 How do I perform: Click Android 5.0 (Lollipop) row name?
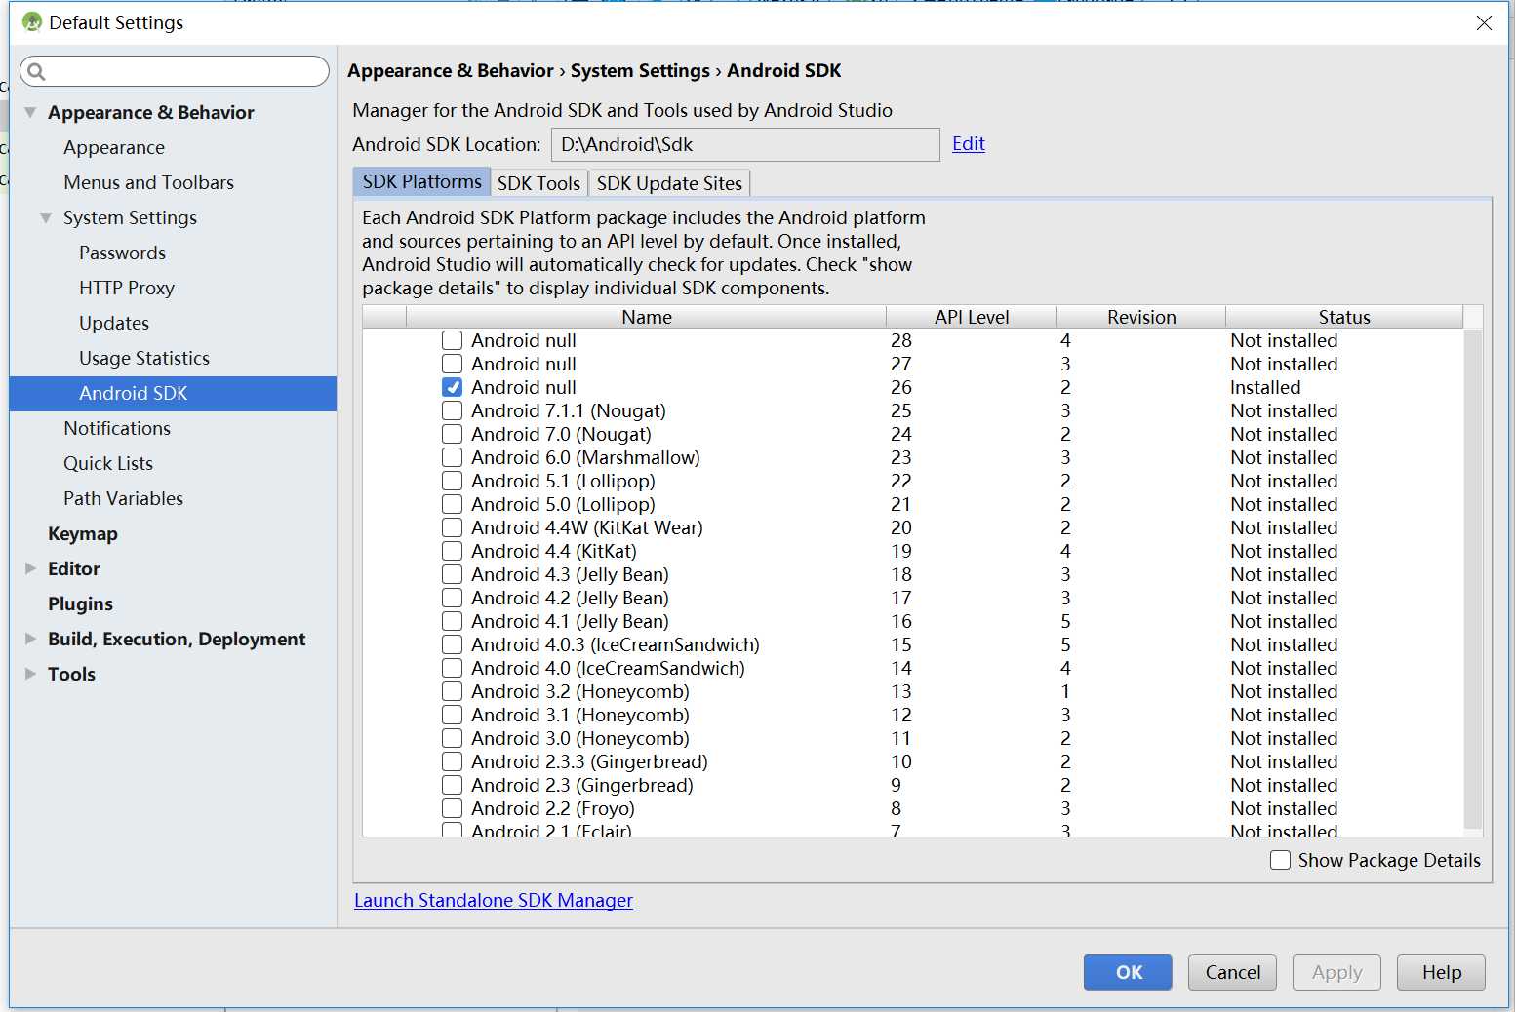click(563, 504)
